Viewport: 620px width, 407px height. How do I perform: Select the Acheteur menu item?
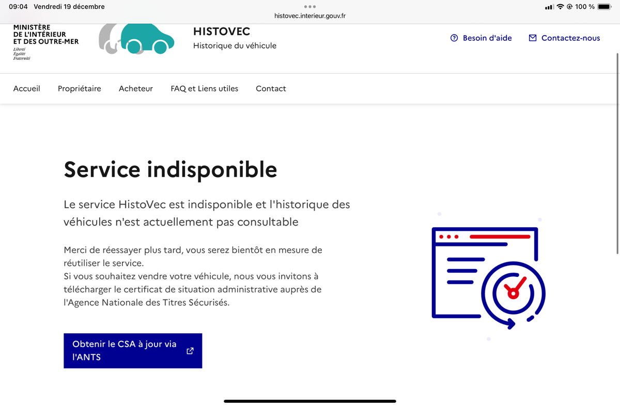(136, 88)
